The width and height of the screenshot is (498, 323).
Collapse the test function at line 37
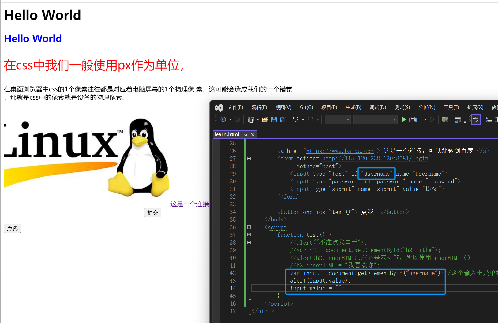(249, 235)
